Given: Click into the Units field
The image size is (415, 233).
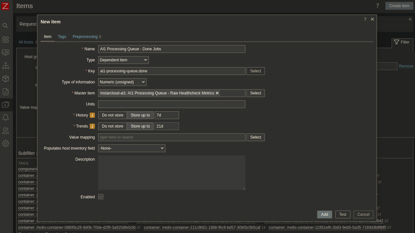Looking at the screenshot, I should 172,104.
